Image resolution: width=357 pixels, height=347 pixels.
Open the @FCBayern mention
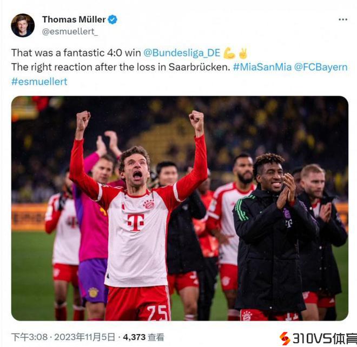321,67
